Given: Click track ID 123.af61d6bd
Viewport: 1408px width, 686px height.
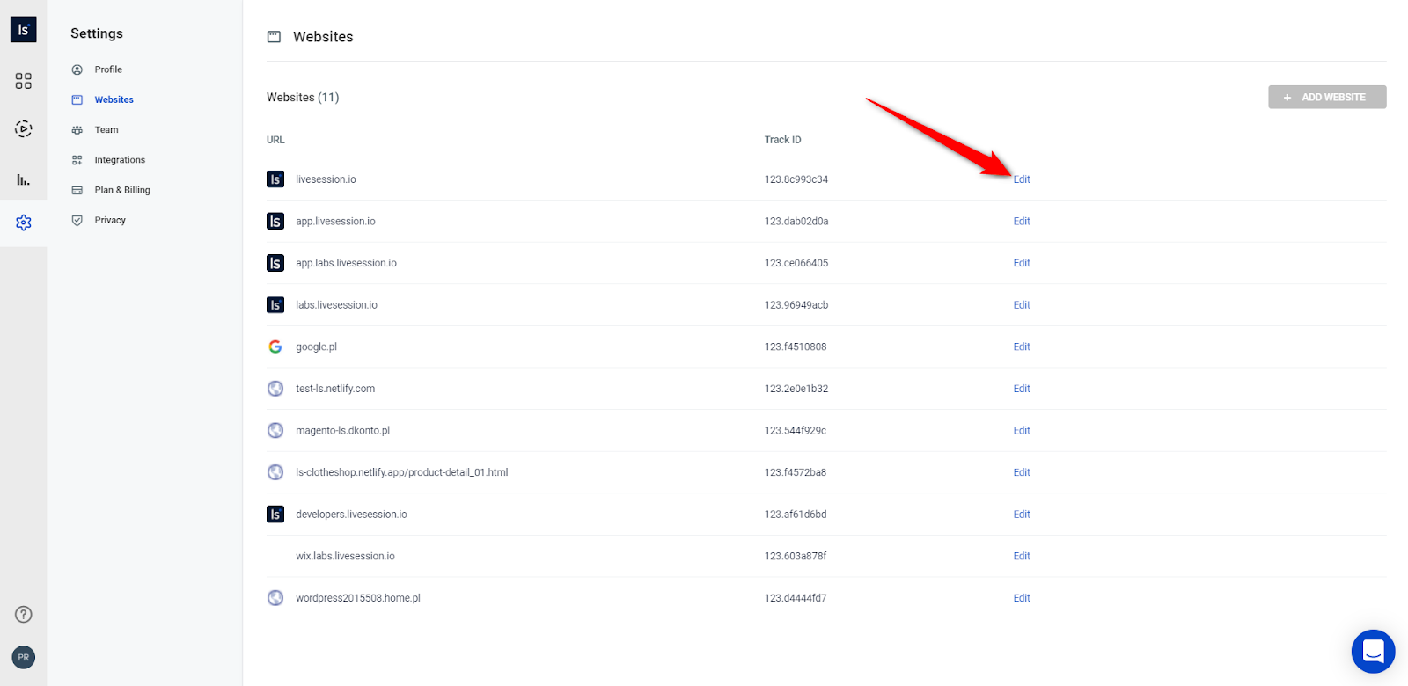Looking at the screenshot, I should coord(796,514).
